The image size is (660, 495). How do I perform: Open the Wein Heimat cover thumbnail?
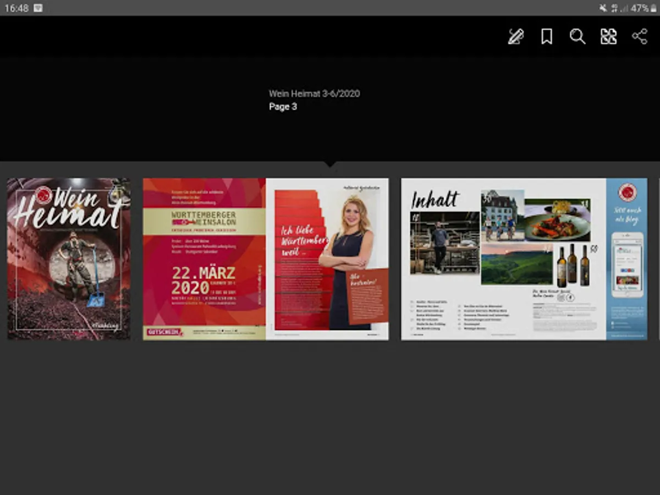click(69, 258)
